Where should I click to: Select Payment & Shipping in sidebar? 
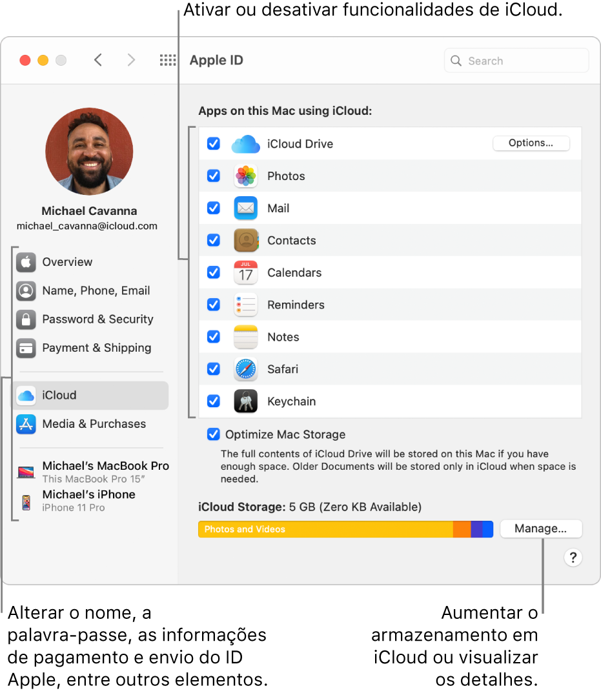click(x=91, y=348)
